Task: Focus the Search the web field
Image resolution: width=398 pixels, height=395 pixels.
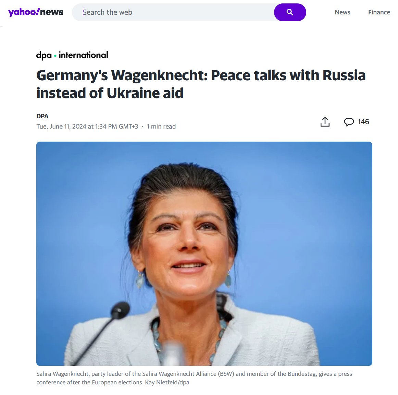Action: (173, 12)
